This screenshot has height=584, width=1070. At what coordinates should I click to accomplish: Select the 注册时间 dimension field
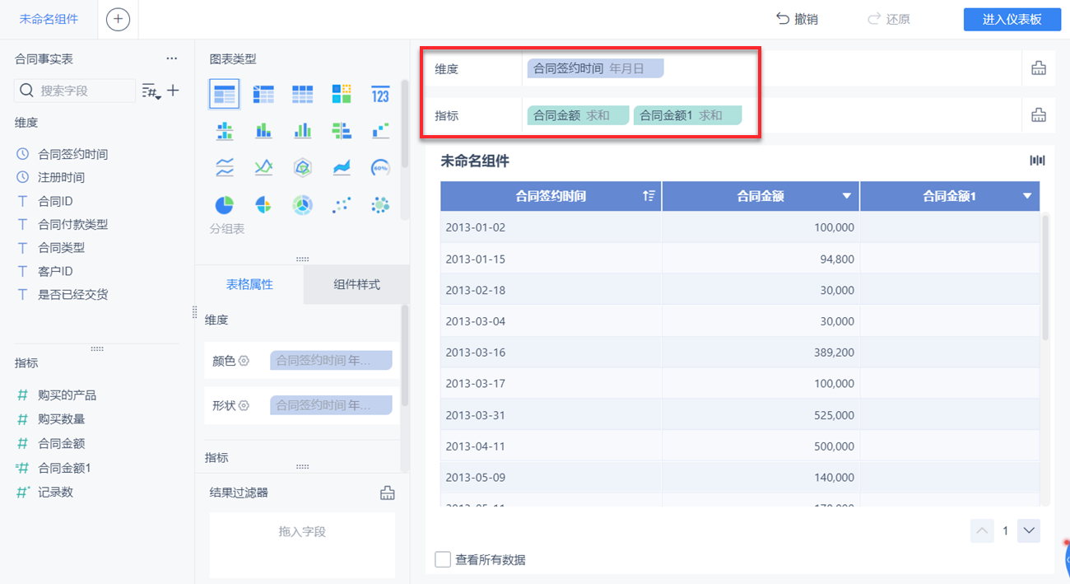(x=61, y=177)
